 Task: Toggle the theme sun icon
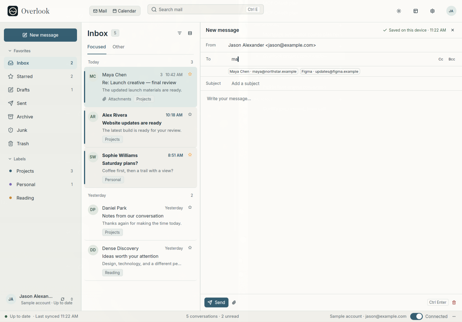point(399,11)
